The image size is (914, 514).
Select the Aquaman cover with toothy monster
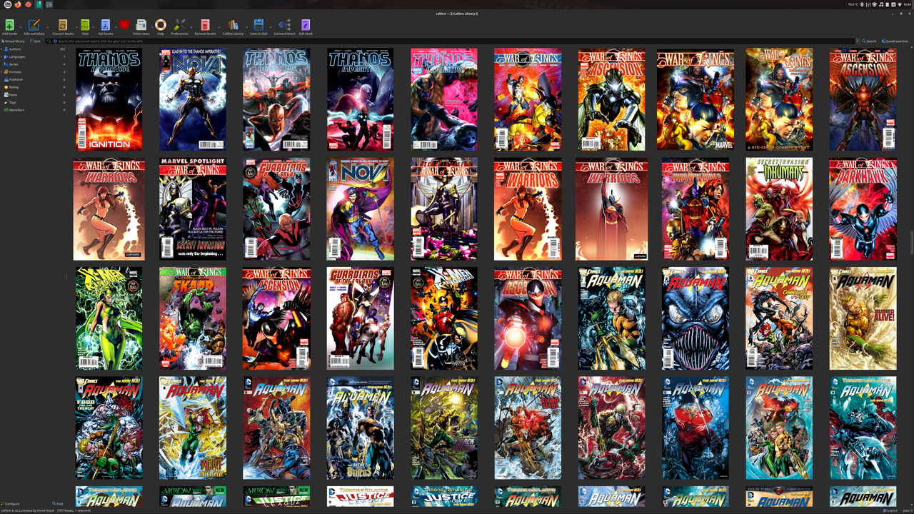pos(695,318)
